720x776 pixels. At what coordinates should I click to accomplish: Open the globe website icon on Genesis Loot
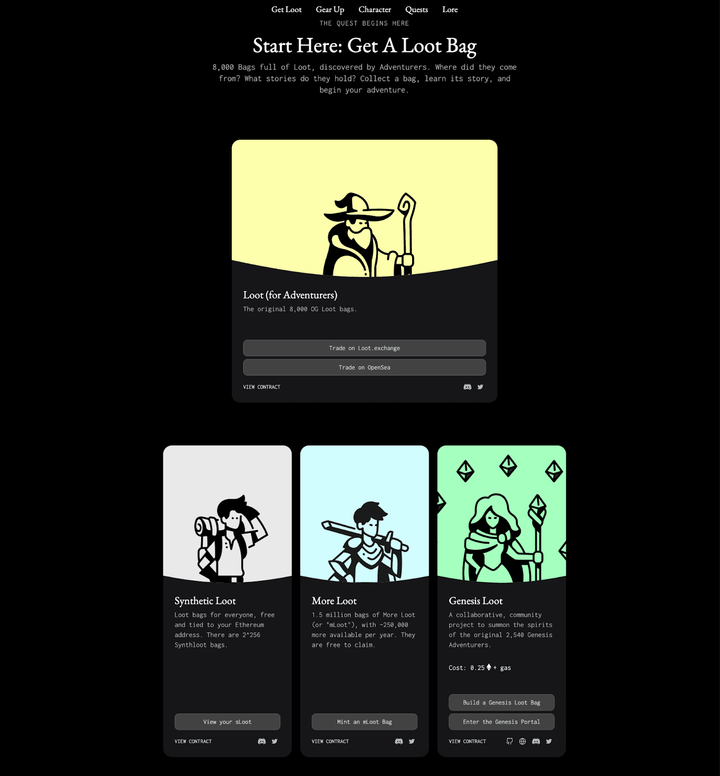click(x=523, y=741)
